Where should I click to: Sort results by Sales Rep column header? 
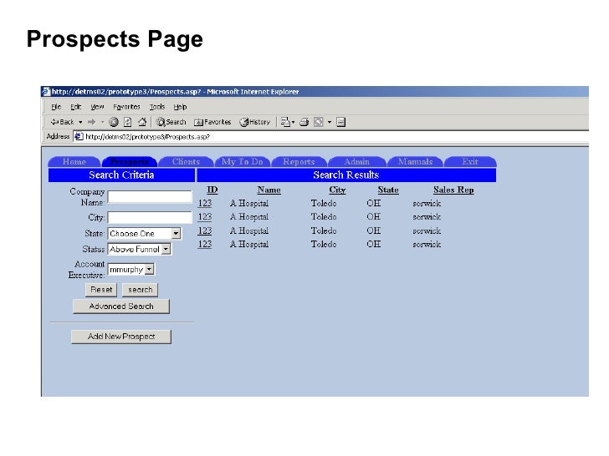[x=453, y=190]
